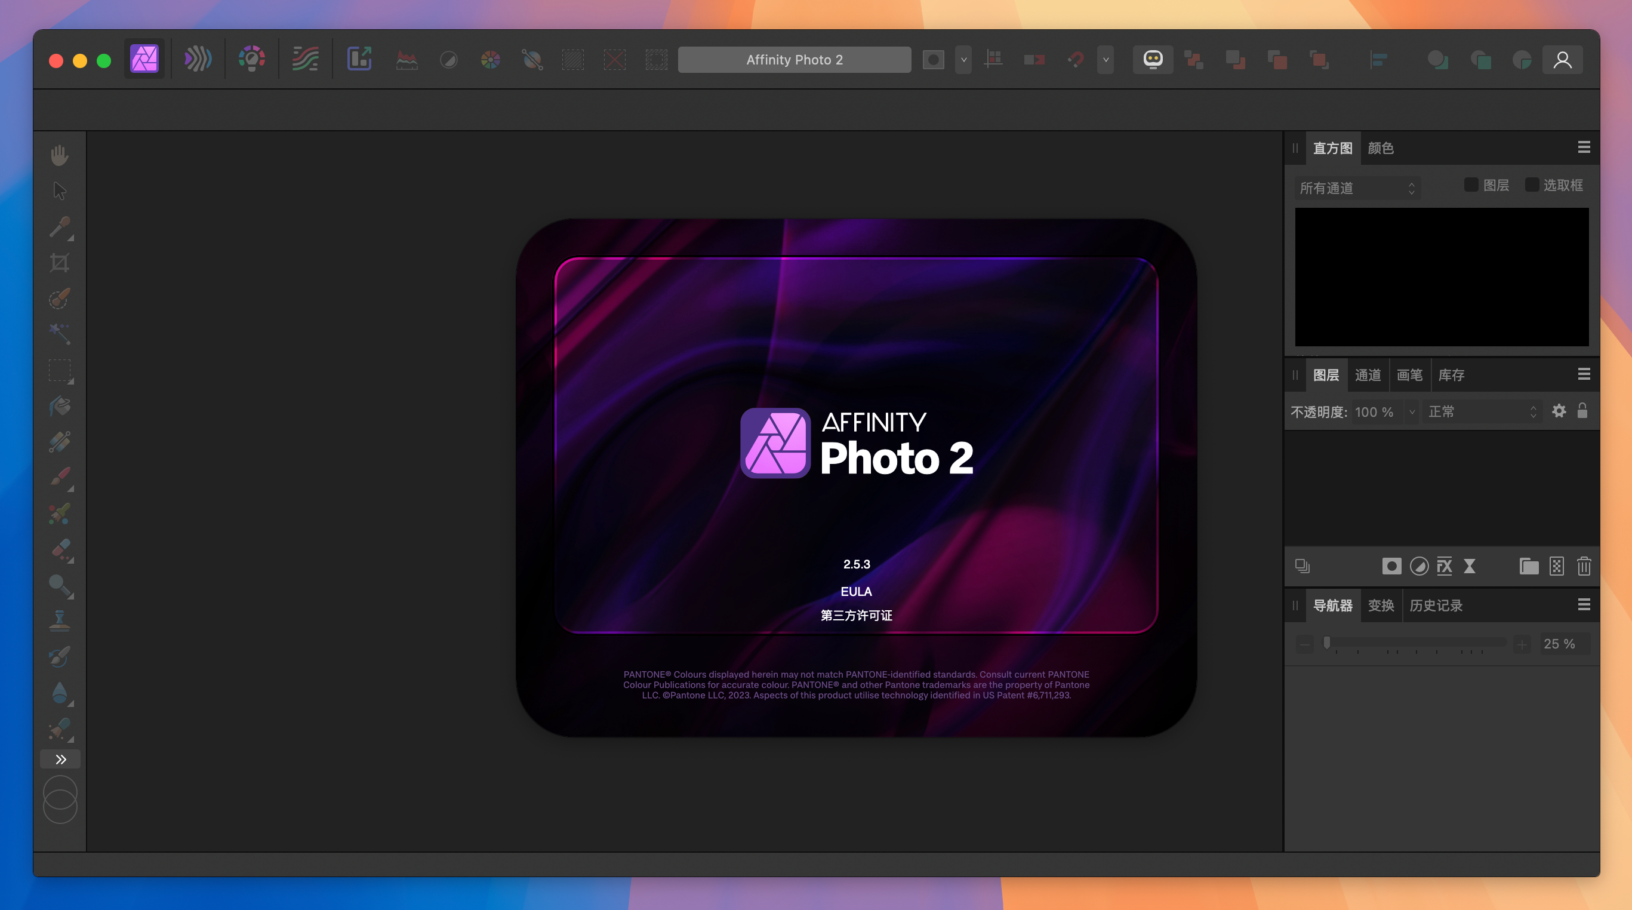The width and height of the screenshot is (1632, 910).
Task: Open the 正常 blend mode dropdown
Action: tap(1482, 412)
